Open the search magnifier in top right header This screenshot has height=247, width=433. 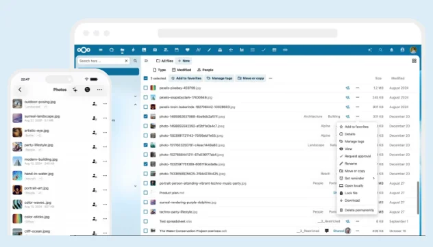[x=380, y=50]
